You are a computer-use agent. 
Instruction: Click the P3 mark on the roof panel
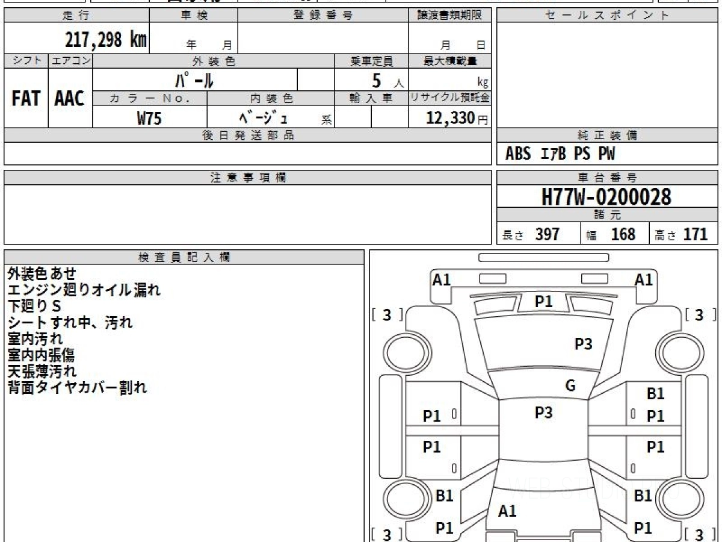coord(543,413)
